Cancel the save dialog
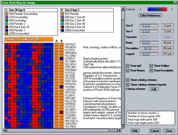 [x=155, y=131]
